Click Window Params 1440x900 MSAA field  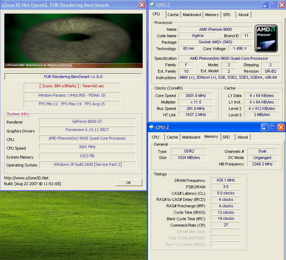tap(72, 95)
